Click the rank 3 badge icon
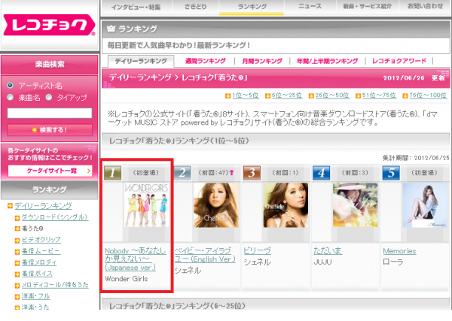 (252, 173)
